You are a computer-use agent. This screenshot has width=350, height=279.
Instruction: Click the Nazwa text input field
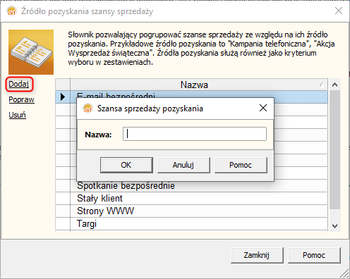195,134
